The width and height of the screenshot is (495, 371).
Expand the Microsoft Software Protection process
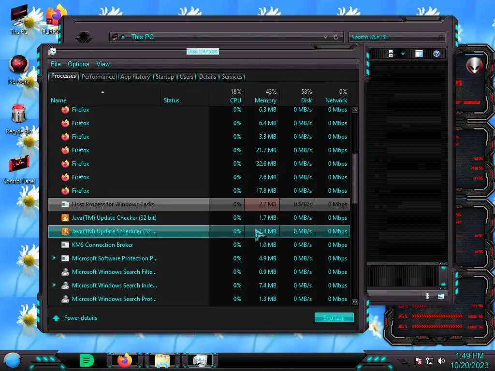click(x=54, y=258)
